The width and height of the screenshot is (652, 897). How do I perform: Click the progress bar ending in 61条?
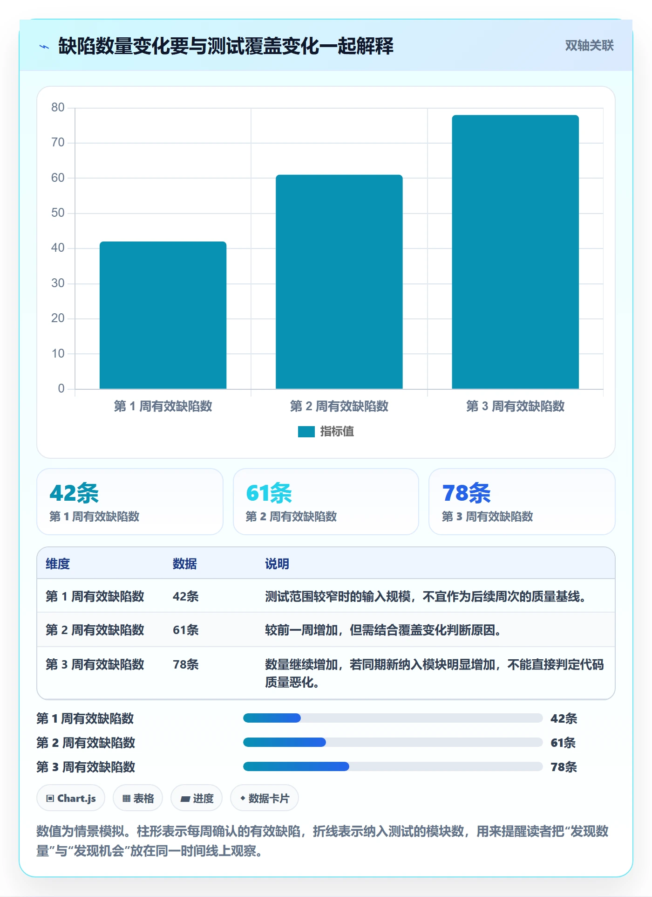coord(393,742)
